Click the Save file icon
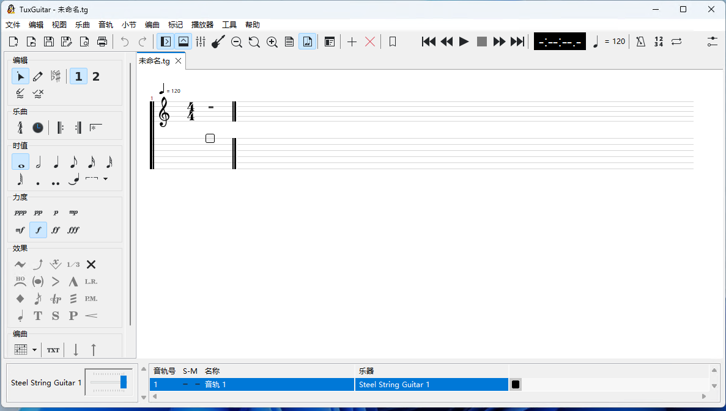This screenshot has width=726, height=411. tap(48, 42)
